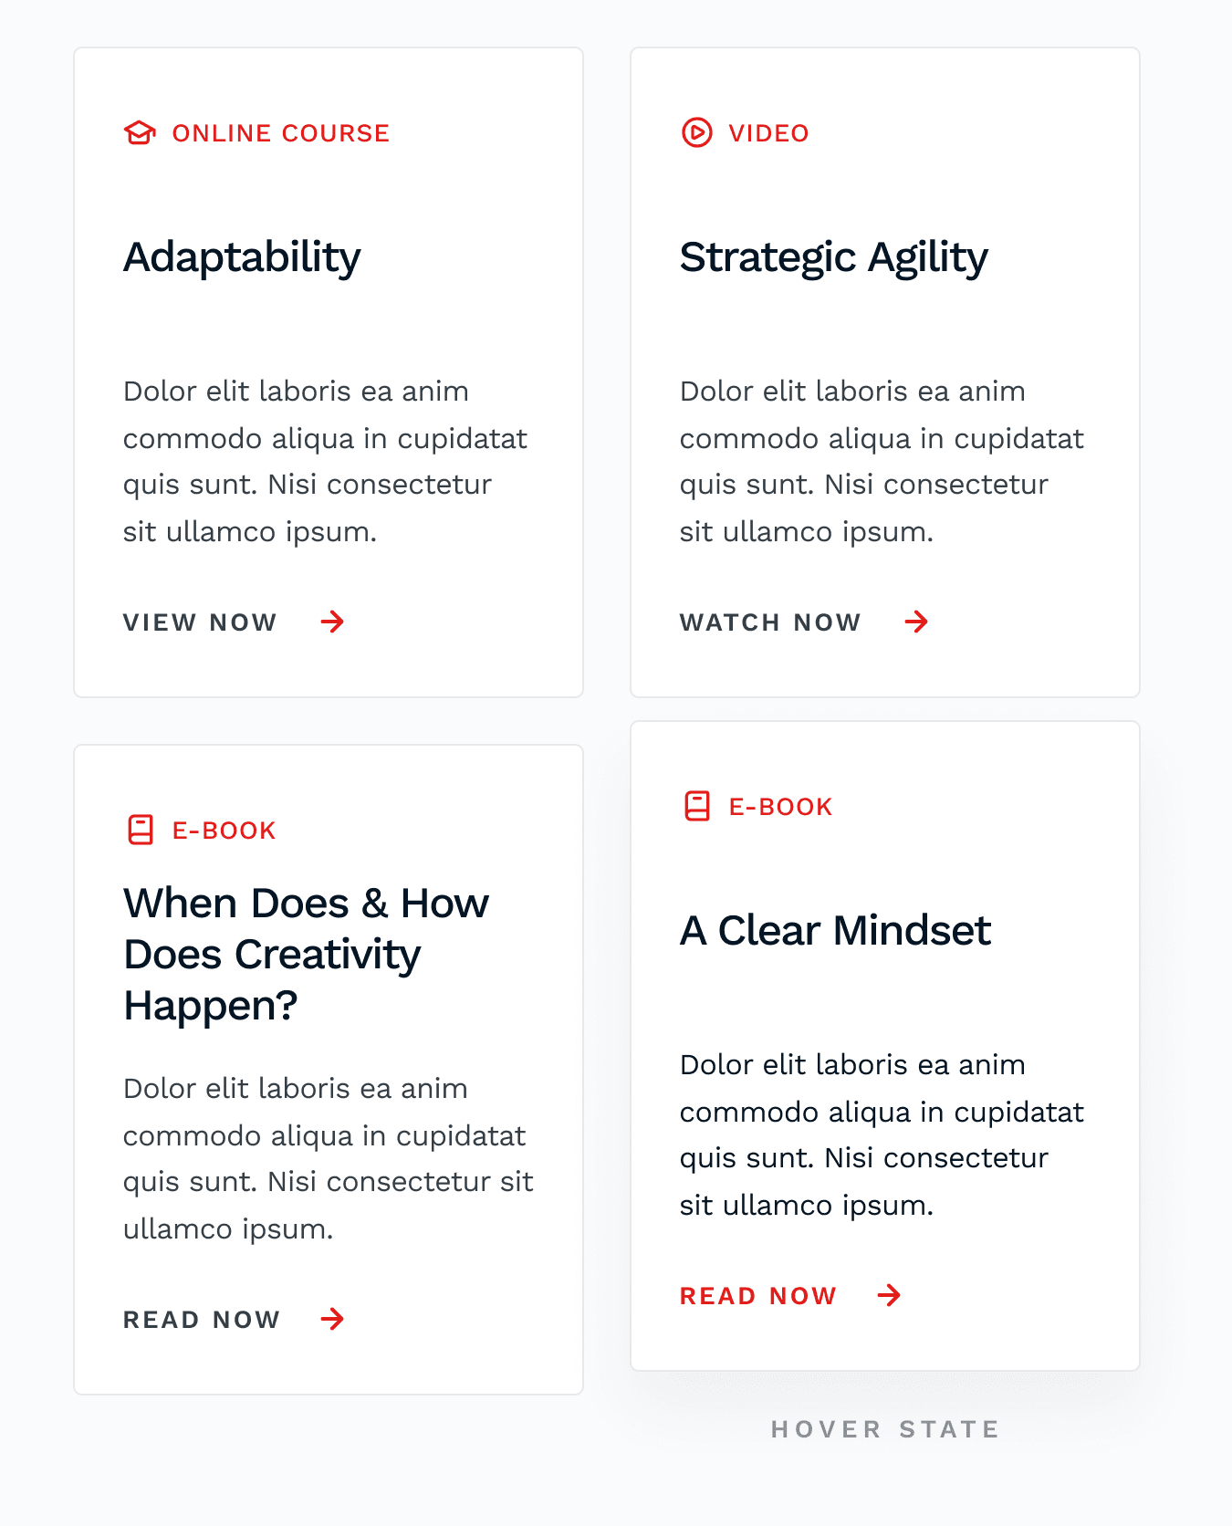Click the Adaptability card description text
The height and width of the screenshot is (1526, 1232).
click(325, 461)
